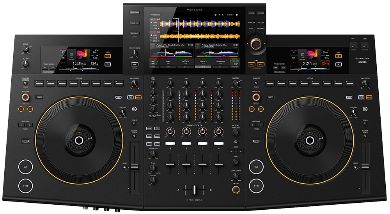
Task: Toggle the Smooth Echo ON button
Action: point(135,64)
